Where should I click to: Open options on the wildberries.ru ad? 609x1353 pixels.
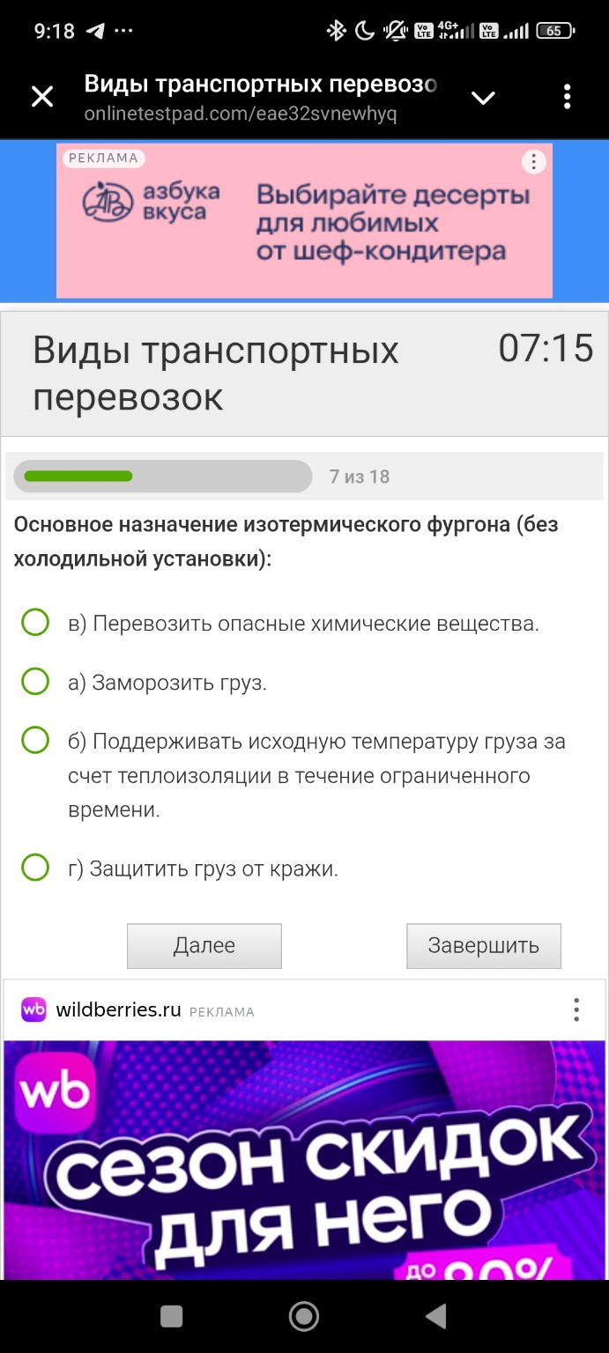tap(576, 1010)
